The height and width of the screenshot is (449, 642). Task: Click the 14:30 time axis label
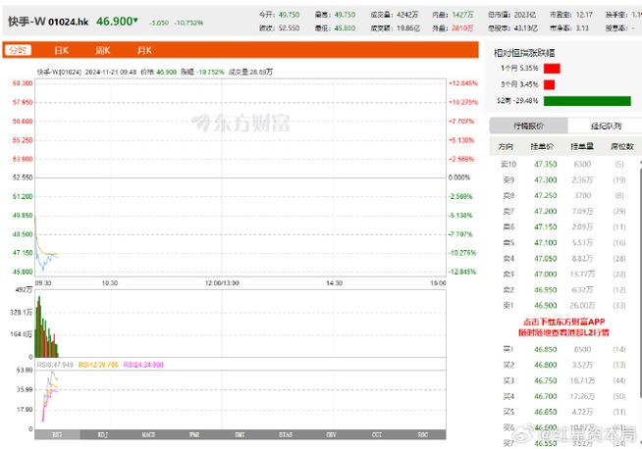click(x=334, y=283)
